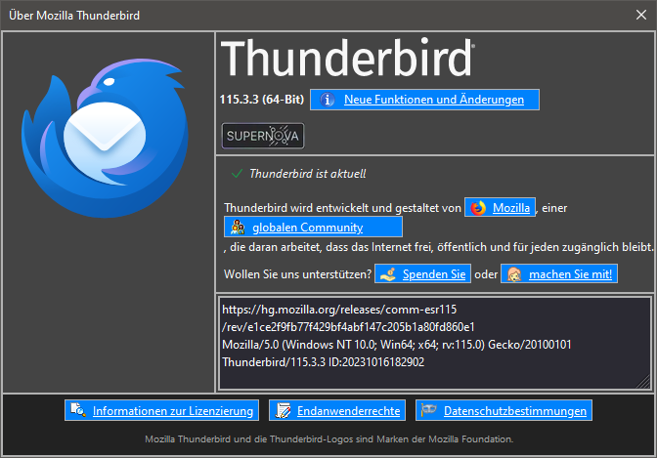Click the Thunderbird wordmark heading
The width and height of the screenshot is (657, 458).
(348, 58)
